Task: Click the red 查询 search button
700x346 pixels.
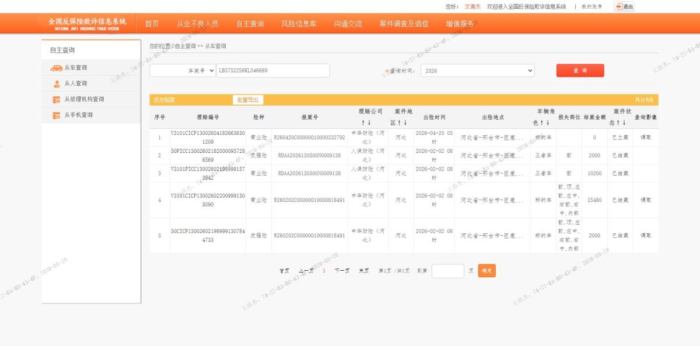Action: coord(580,71)
